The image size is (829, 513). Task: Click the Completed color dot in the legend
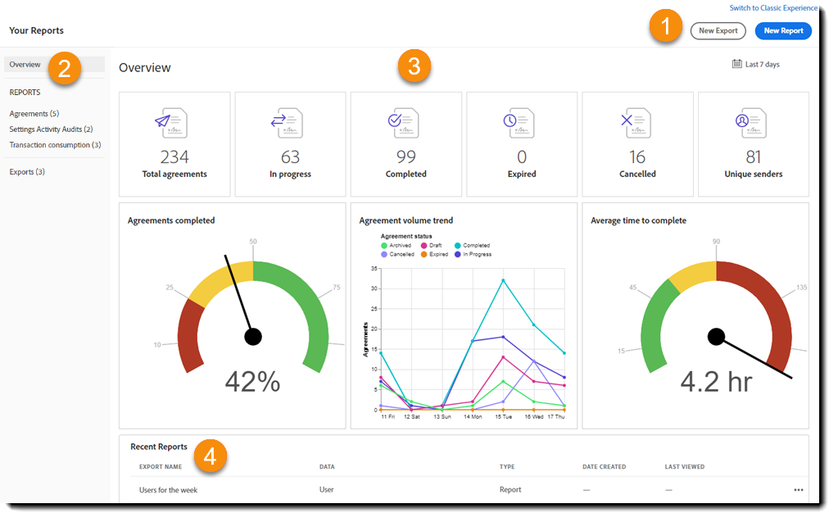point(457,245)
